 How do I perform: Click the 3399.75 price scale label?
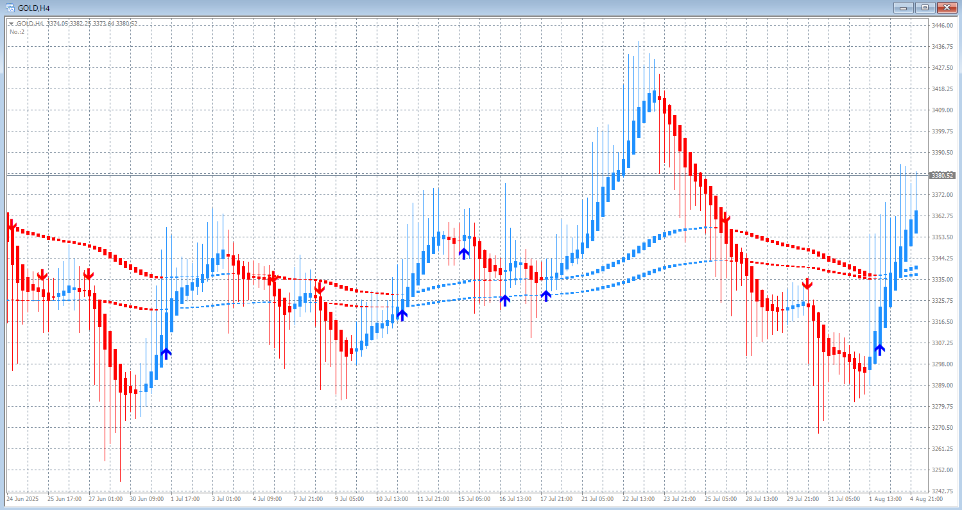coord(941,132)
